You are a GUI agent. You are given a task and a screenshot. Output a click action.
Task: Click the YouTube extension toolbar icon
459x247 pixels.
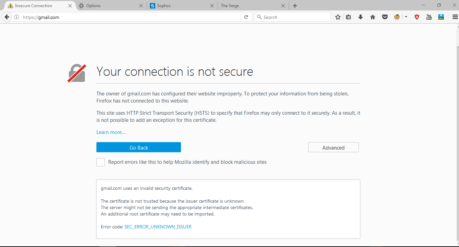coord(429,17)
